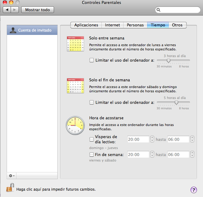Click stepper for weekend end time 06:00
203x197 pixels.
click(x=192, y=155)
